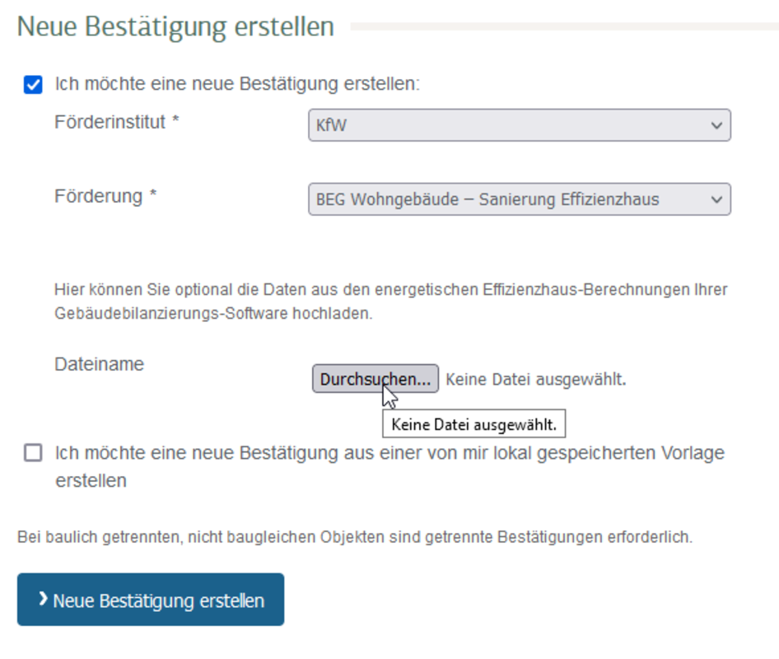Image resolution: width=779 pixels, height=659 pixels.
Task: Click the 'Förderung *' field label
Action: (98, 196)
